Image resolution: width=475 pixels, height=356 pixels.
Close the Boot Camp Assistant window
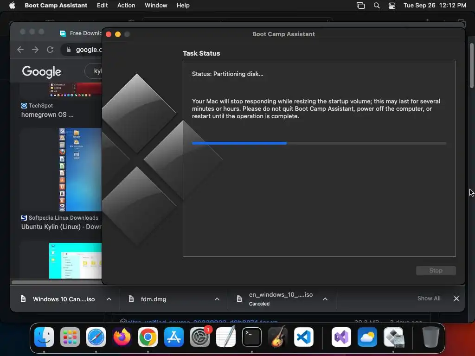tap(109, 34)
